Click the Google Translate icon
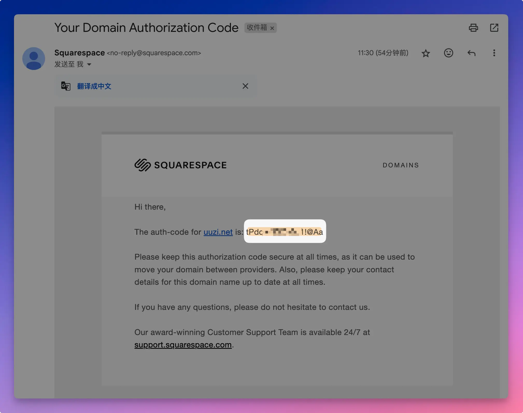This screenshot has width=523, height=413. [66, 86]
